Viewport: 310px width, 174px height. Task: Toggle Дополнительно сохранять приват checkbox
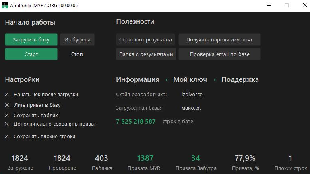point(7,124)
